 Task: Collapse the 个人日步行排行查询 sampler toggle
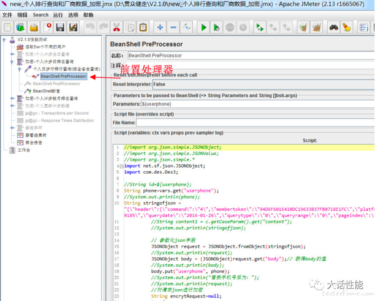[x=20, y=69]
